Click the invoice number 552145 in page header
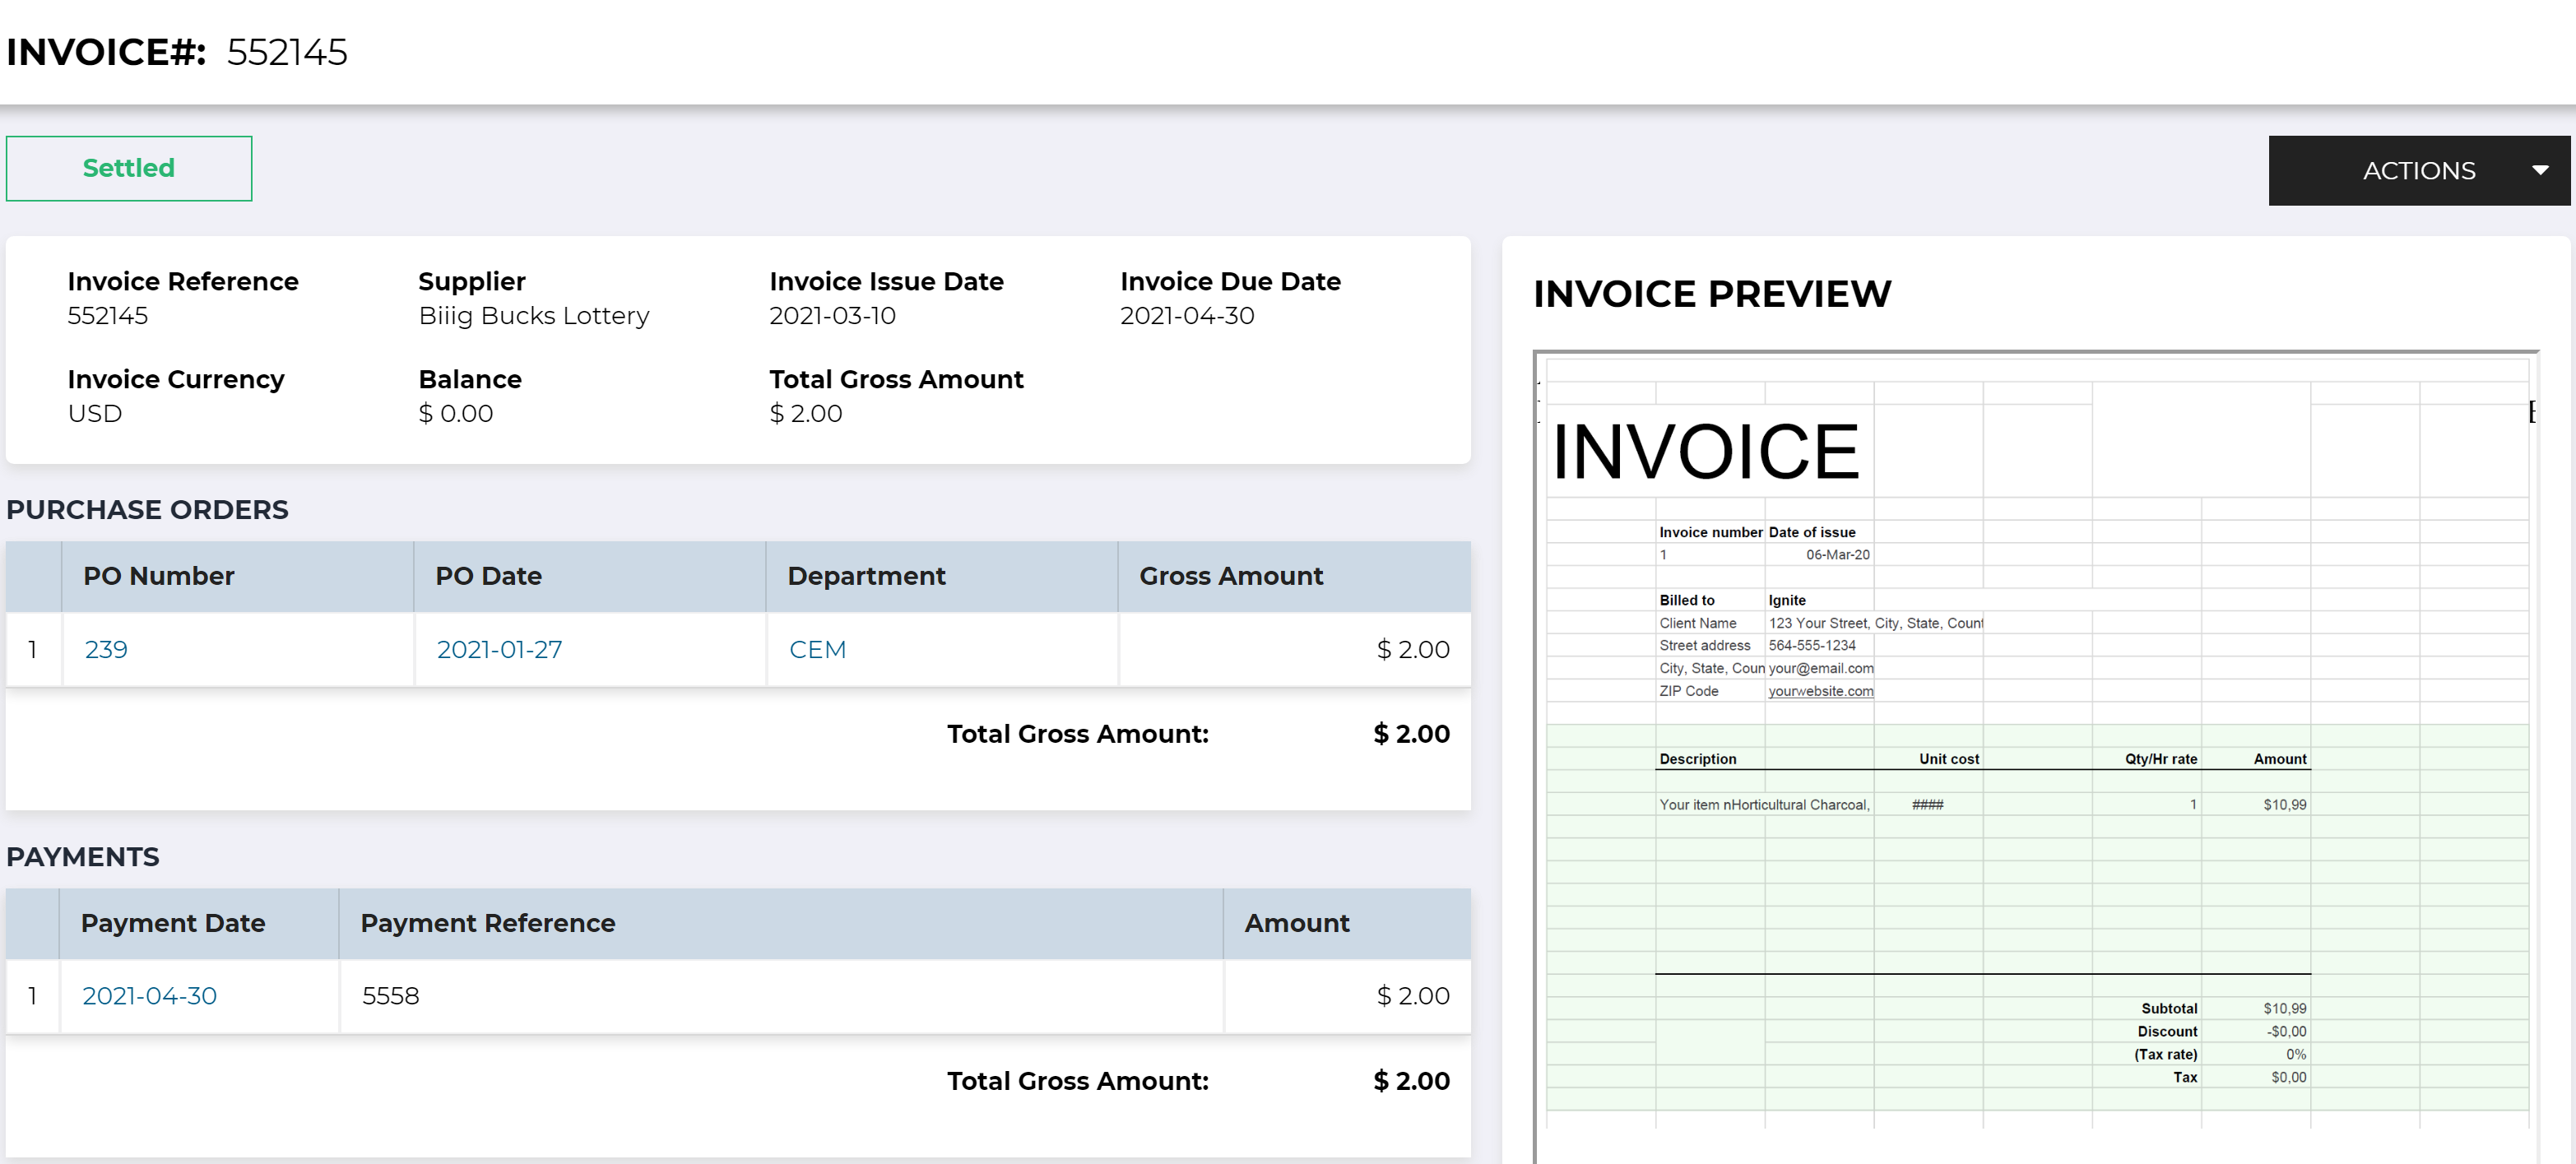This screenshot has height=1164, width=2576. click(x=287, y=52)
